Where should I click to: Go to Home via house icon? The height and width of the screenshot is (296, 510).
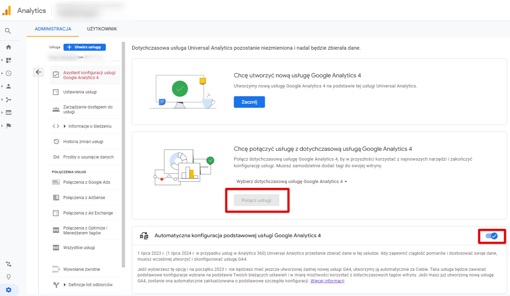8,47
